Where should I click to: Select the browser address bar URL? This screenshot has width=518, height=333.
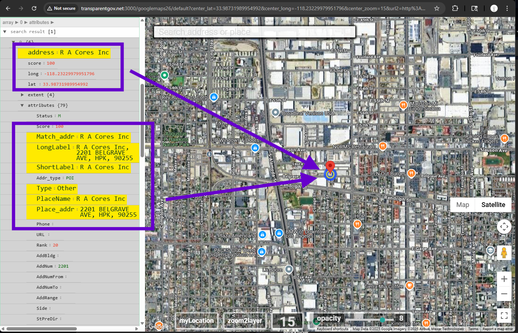coord(253,8)
